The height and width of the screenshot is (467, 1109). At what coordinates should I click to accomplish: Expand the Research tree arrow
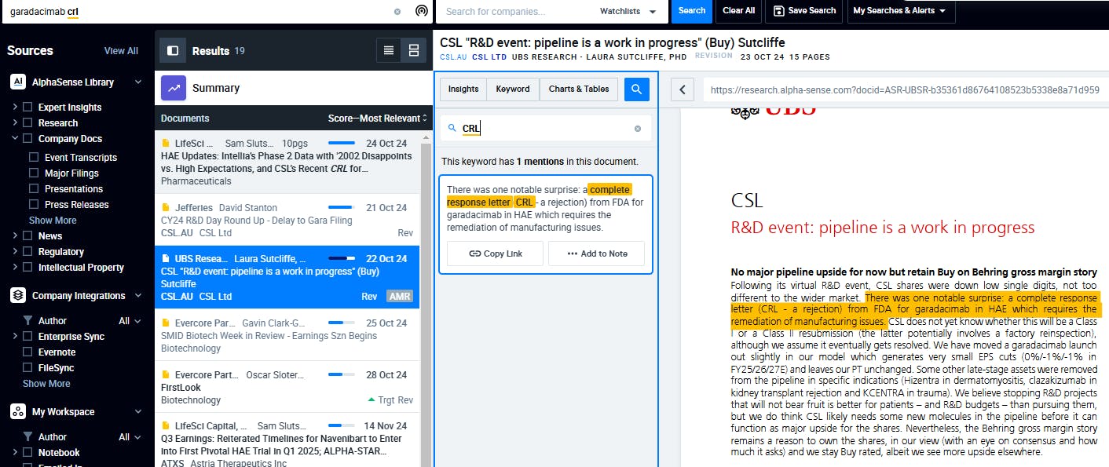pos(15,123)
